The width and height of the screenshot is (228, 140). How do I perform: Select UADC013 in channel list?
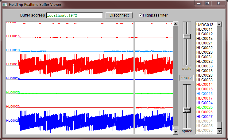tap(205, 25)
